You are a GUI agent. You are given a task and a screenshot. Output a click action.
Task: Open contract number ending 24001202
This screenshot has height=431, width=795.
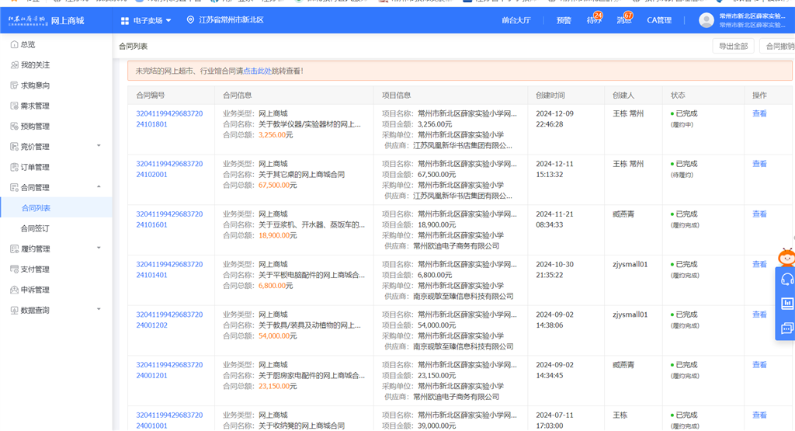(169, 319)
